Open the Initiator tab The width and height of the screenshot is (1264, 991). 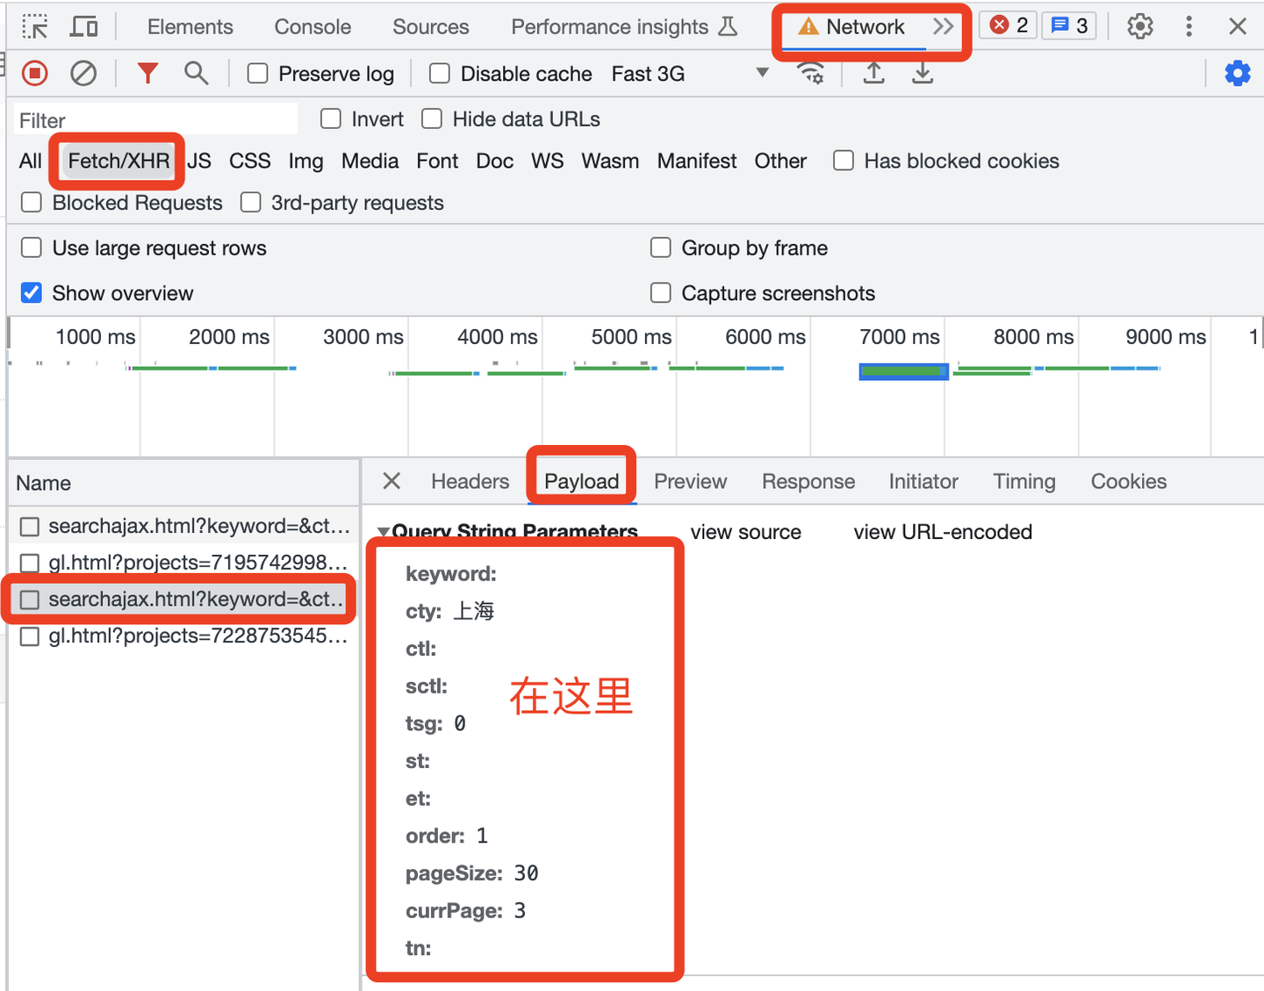[923, 482]
